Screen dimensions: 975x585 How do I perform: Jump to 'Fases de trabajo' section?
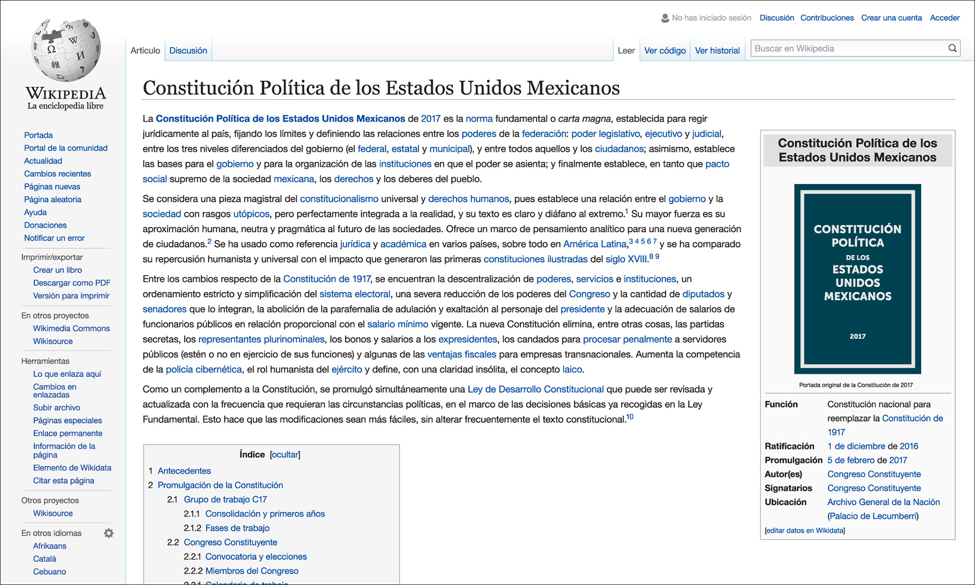coord(237,528)
